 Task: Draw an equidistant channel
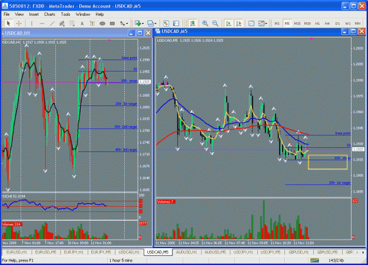[x=62, y=24]
